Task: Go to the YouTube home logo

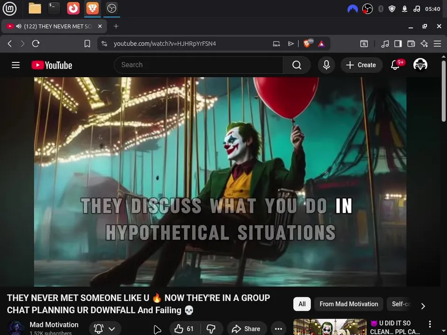Action: tap(52, 65)
